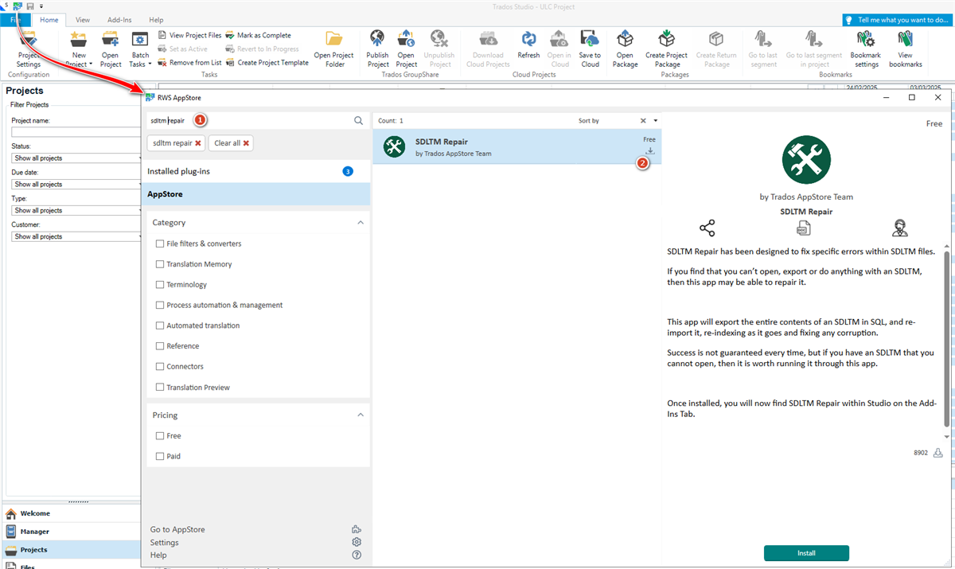Click the support person icon
The width and height of the screenshot is (955, 569).
click(x=900, y=228)
